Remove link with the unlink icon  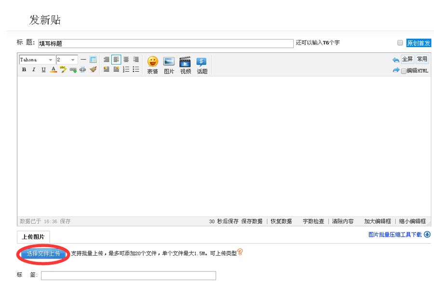(82, 70)
